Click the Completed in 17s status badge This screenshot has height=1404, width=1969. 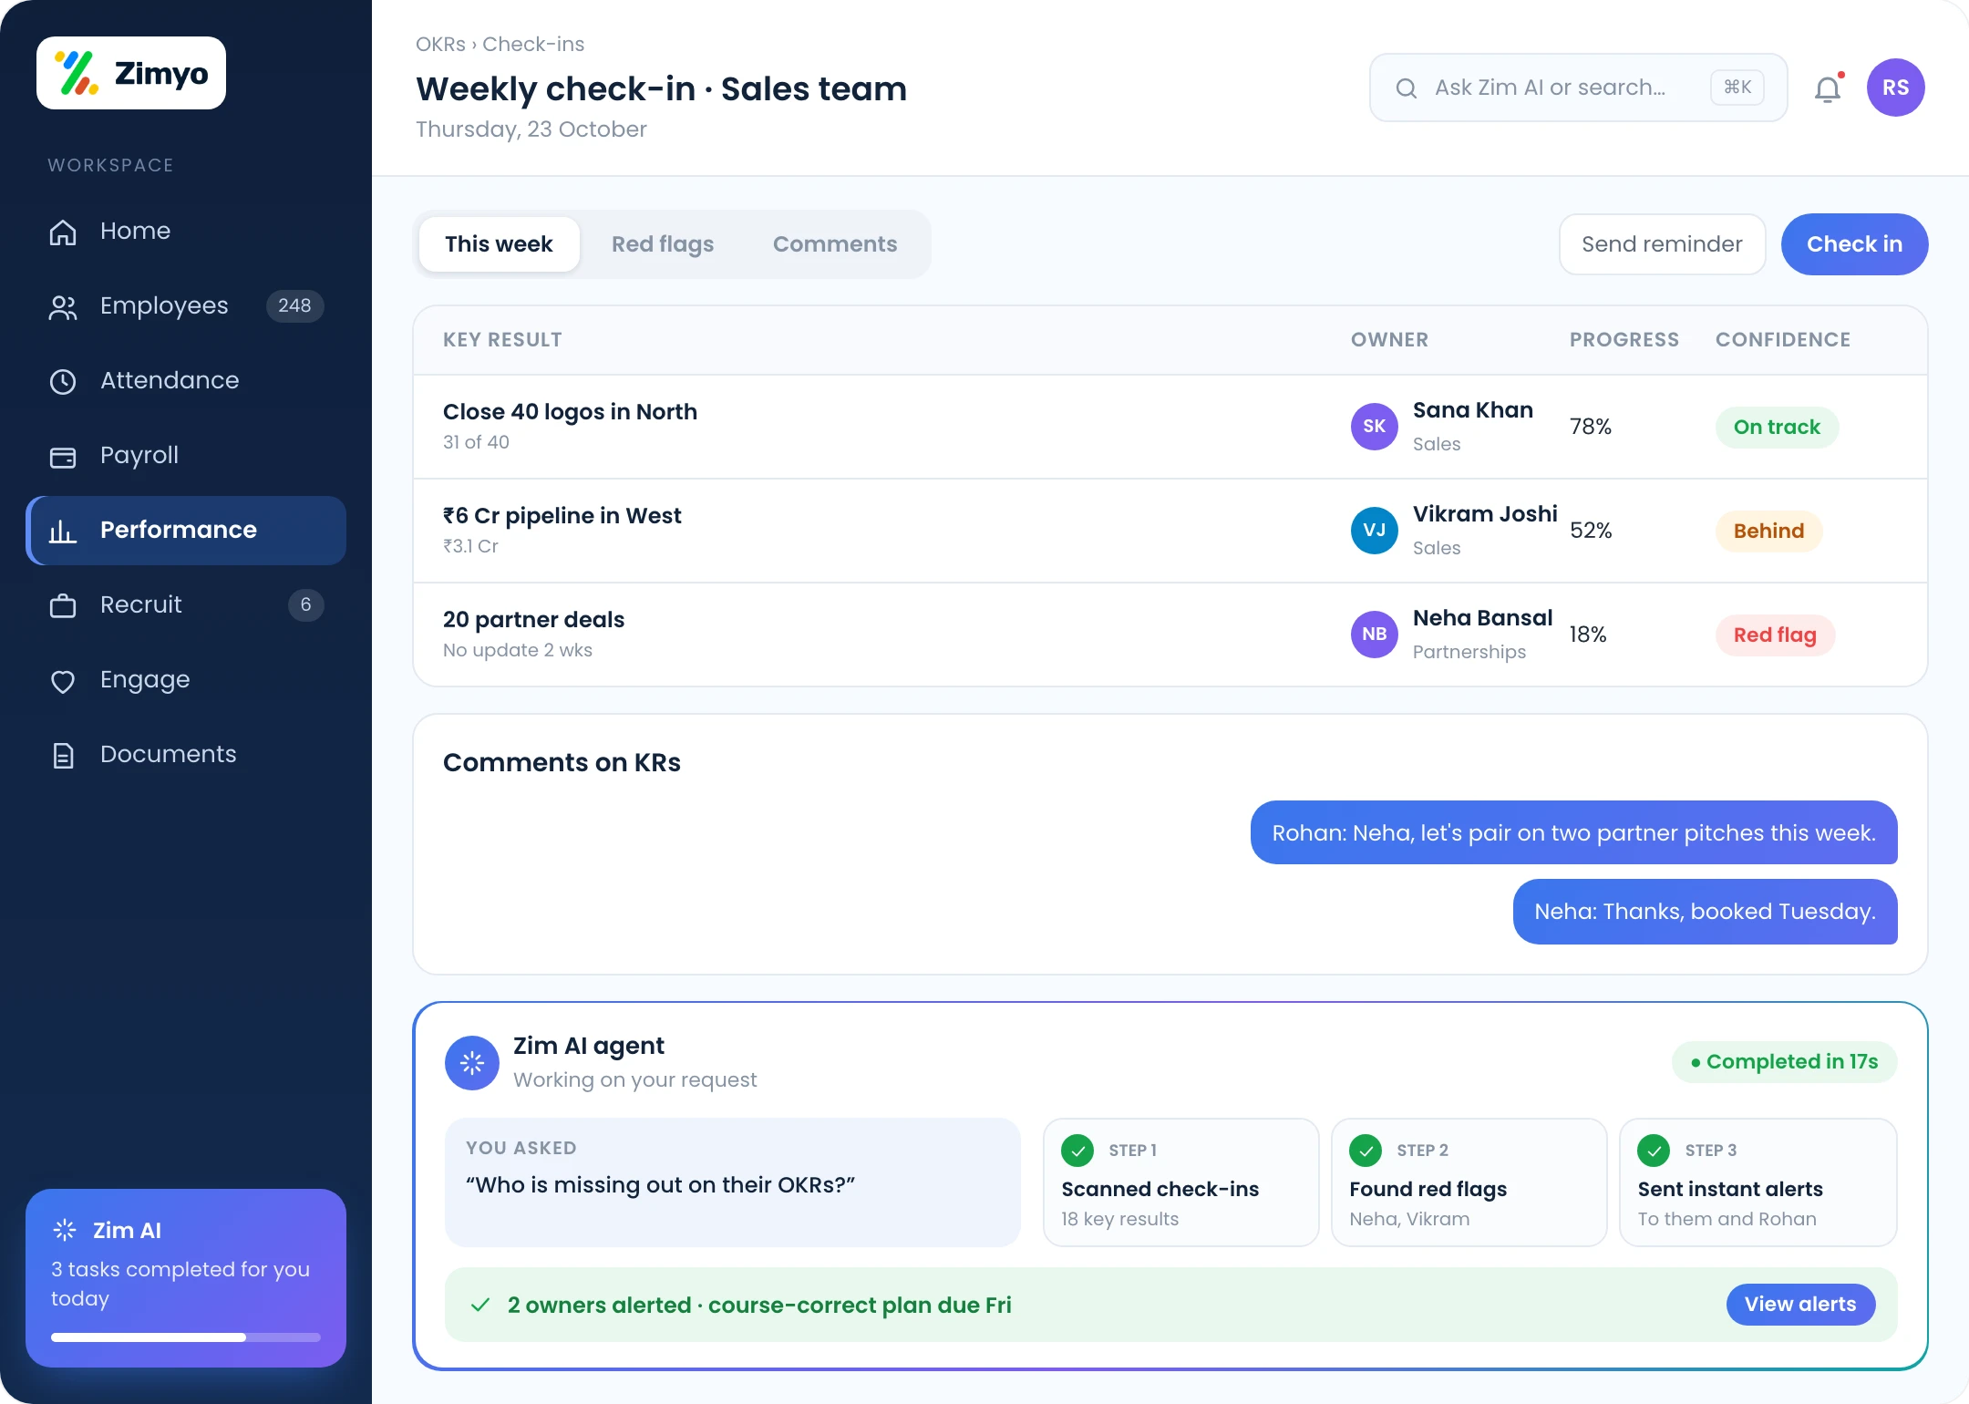click(x=1784, y=1062)
